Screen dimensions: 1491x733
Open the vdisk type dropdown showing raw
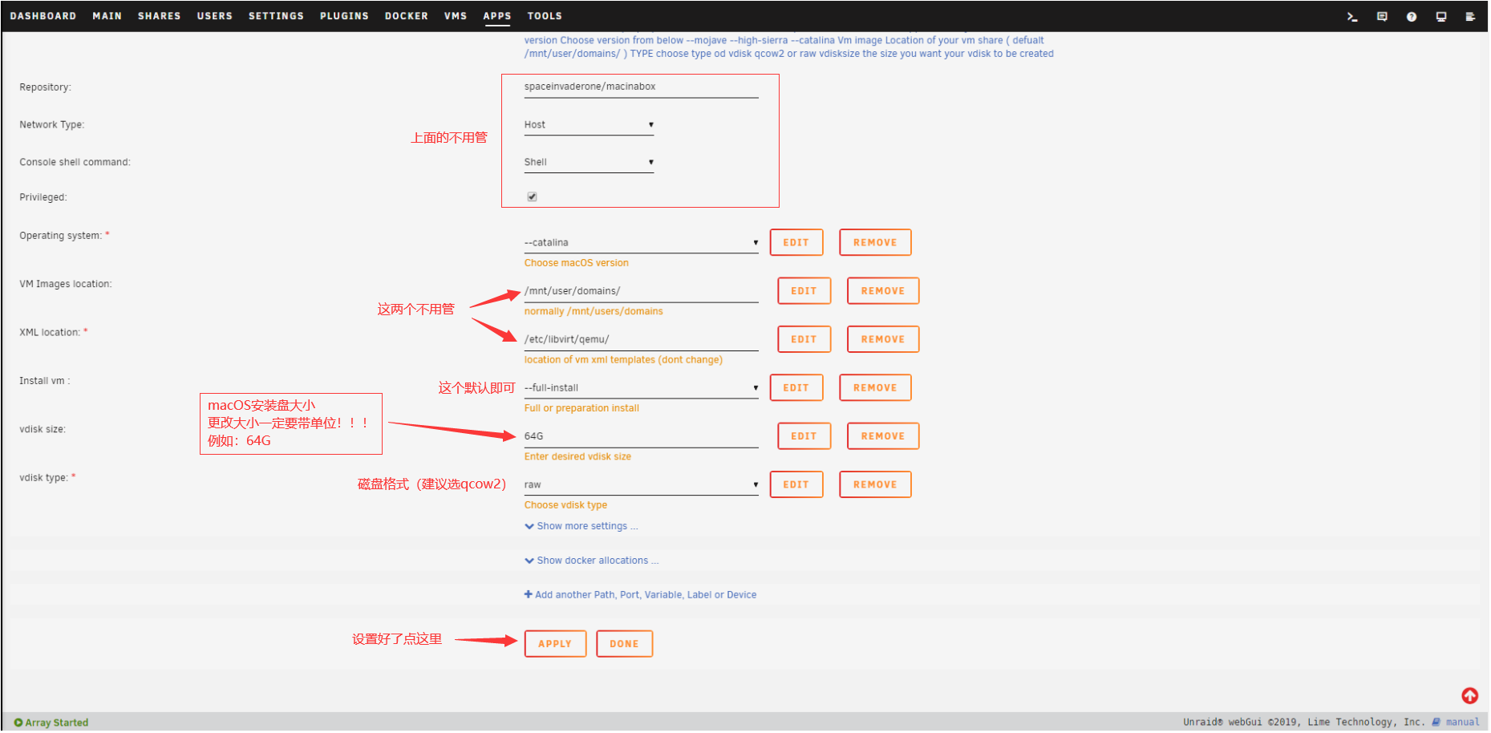[x=640, y=485]
